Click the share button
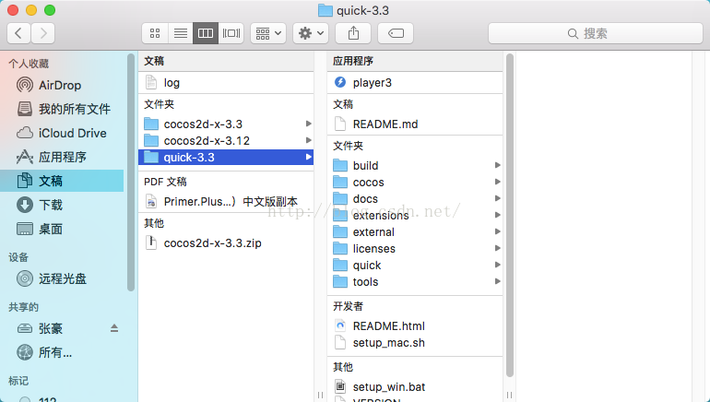710x402 pixels. click(x=353, y=33)
